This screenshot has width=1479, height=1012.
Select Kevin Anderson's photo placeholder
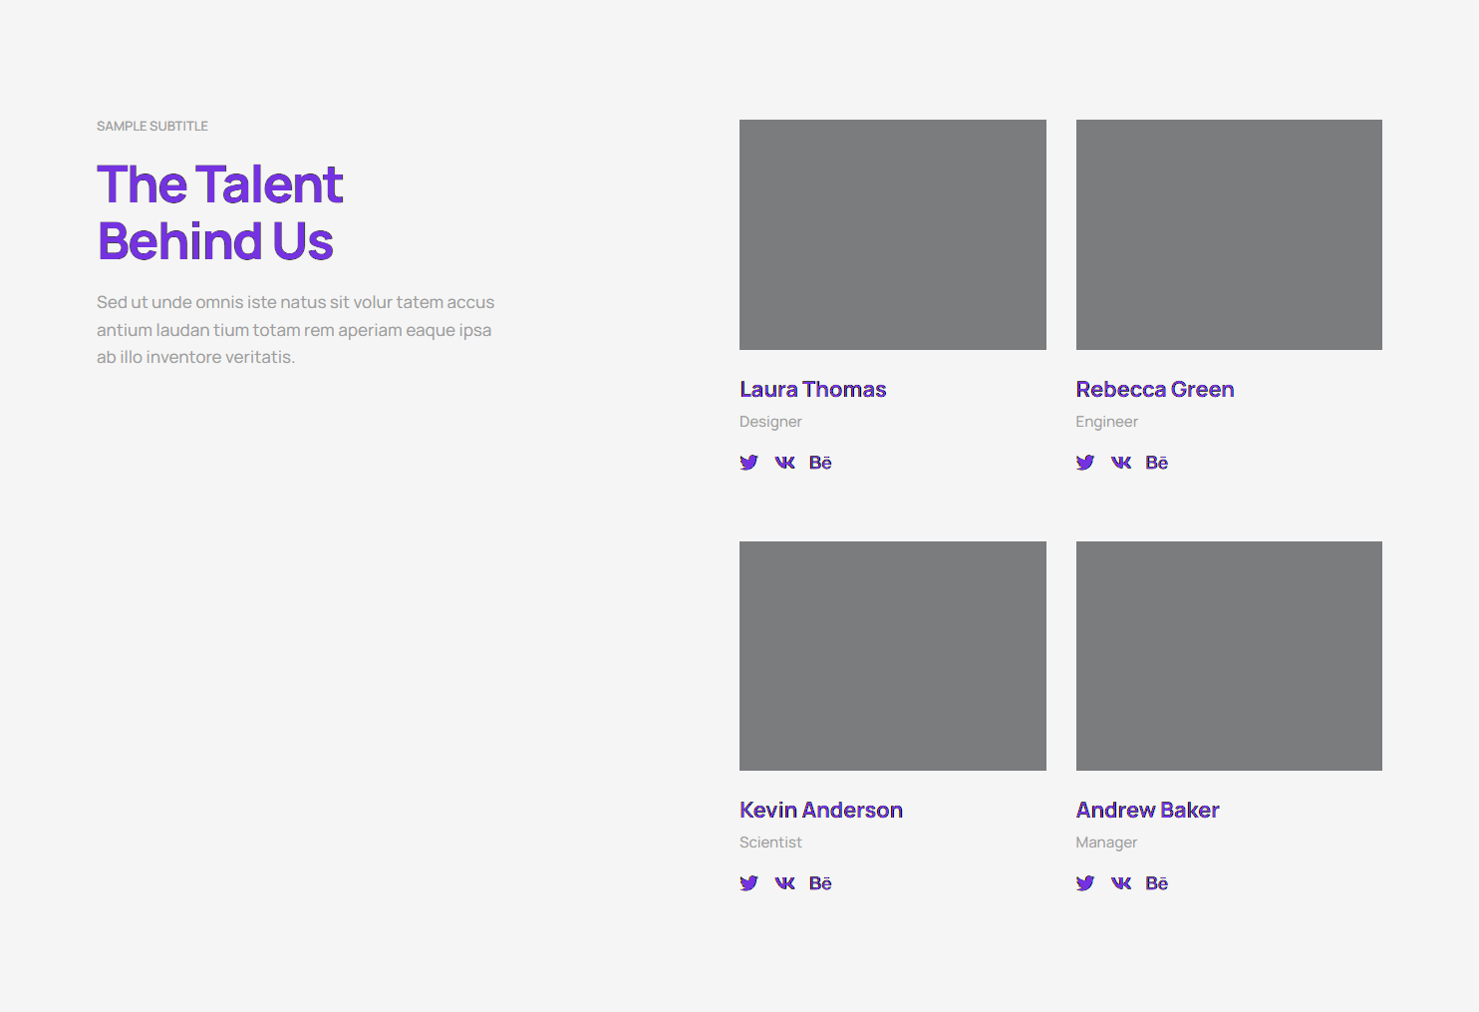892,656
